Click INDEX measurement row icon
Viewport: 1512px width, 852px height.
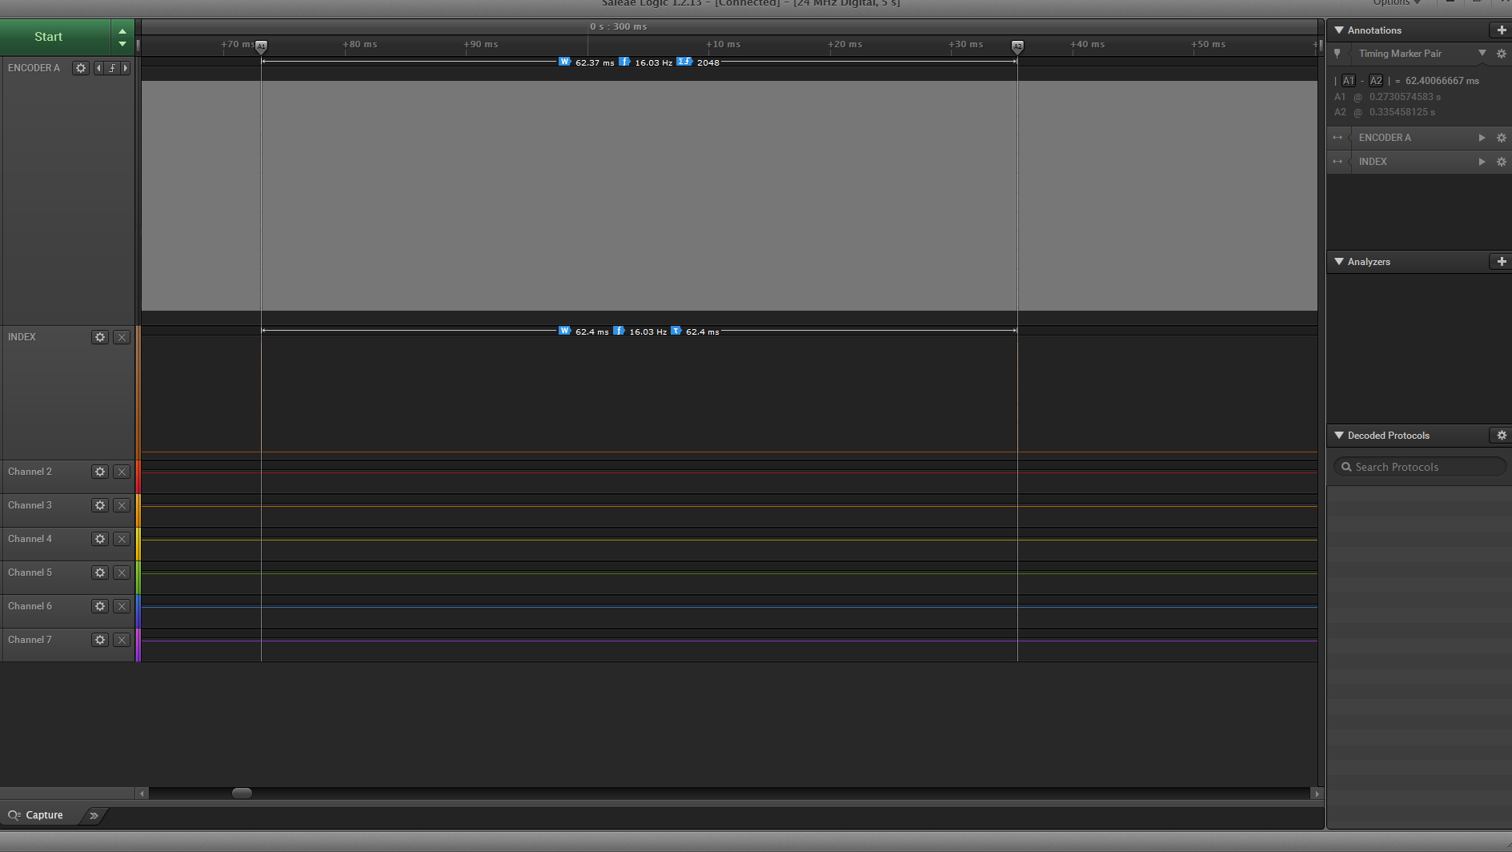(x=1338, y=162)
